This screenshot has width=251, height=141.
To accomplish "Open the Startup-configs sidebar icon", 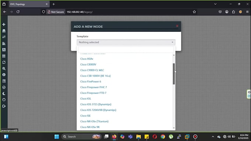I will click(4, 43).
